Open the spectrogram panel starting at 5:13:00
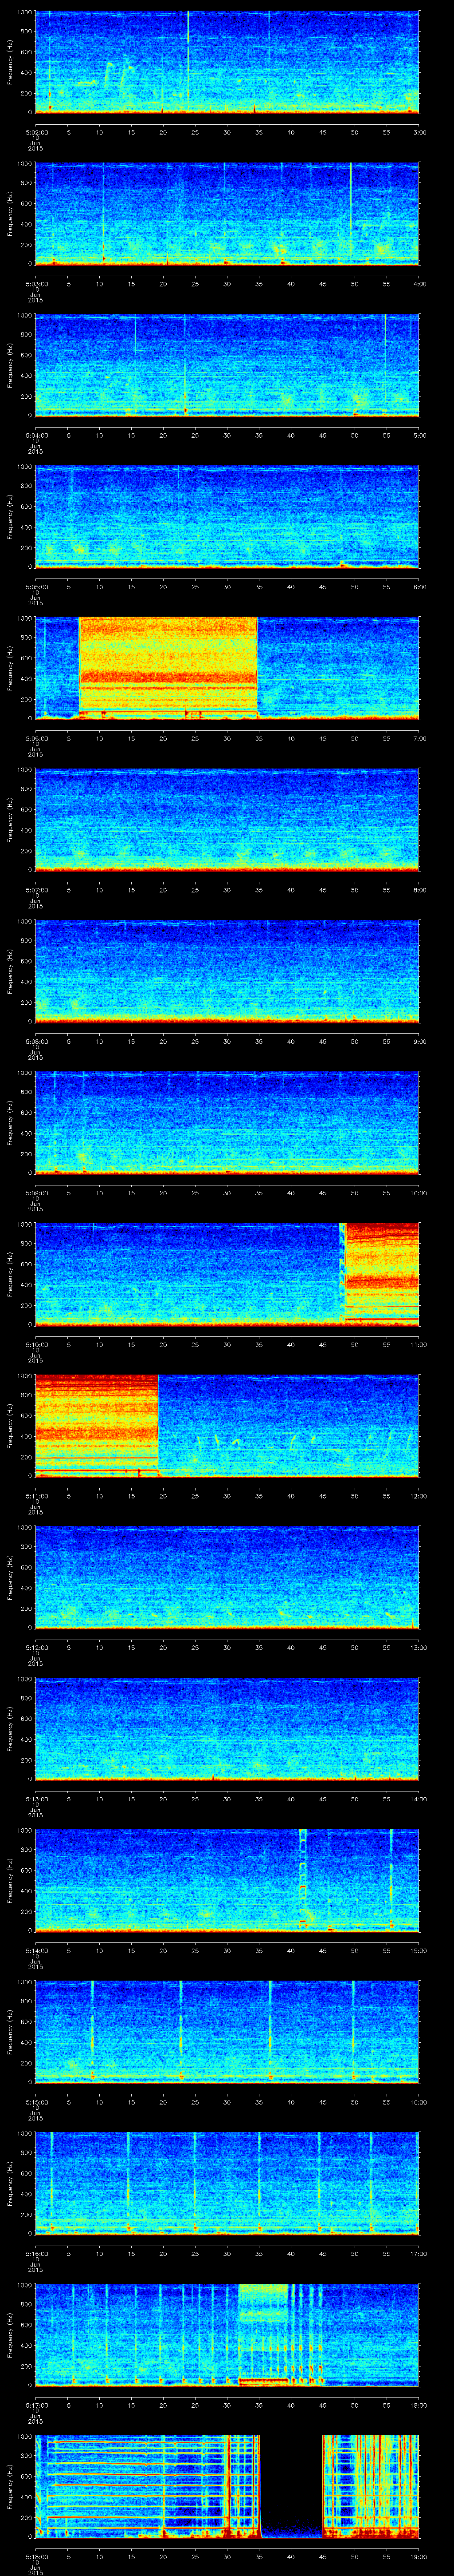The image size is (454, 2576). pyautogui.click(x=227, y=1728)
